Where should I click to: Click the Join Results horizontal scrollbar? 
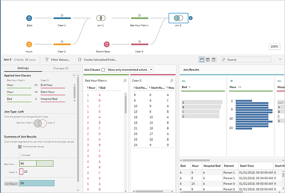(x=196, y=160)
